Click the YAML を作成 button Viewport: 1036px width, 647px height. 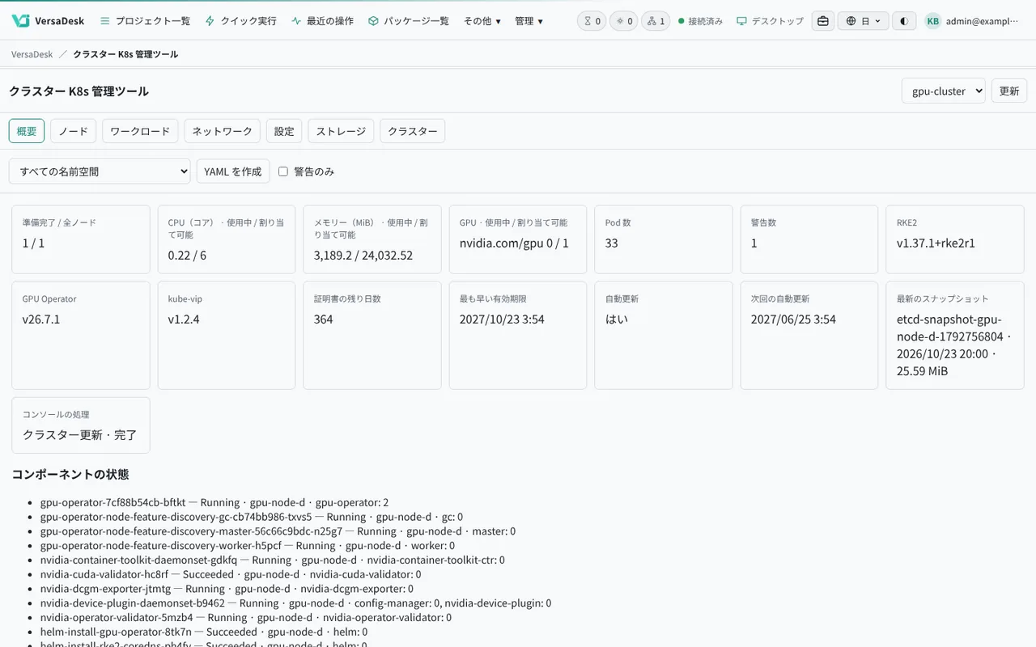click(x=233, y=171)
